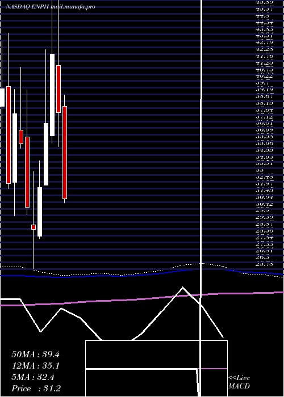Click the 37.12 price axis label
Image resolution: width=284 pixels, height=397 pixels.
click(x=265, y=117)
